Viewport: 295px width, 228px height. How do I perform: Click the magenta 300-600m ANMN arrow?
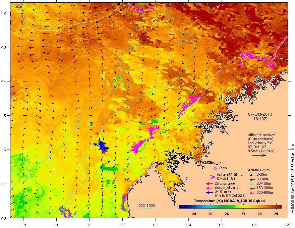pos(252,193)
